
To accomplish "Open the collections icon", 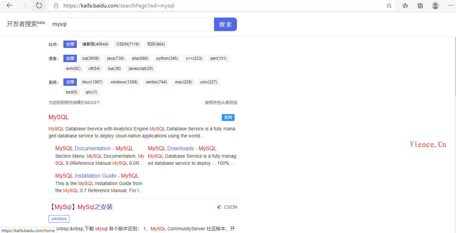I will point(420,5).
